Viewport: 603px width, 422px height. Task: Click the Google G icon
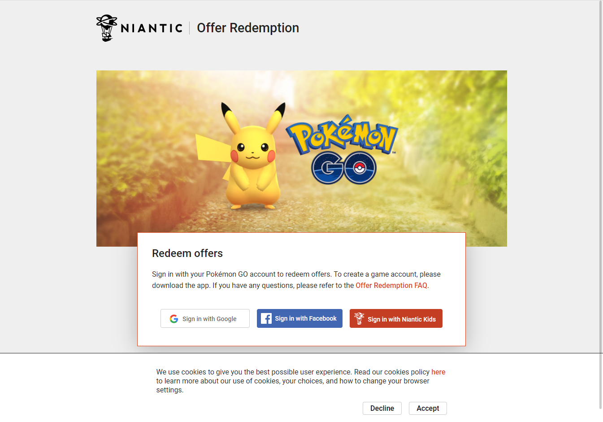[x=174, y=319]
